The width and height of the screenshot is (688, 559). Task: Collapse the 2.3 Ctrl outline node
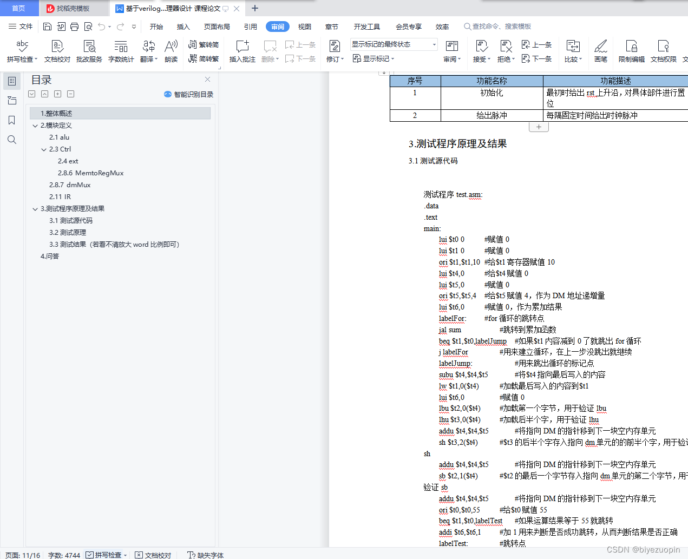pyautogui.click(x=44, y=149)
